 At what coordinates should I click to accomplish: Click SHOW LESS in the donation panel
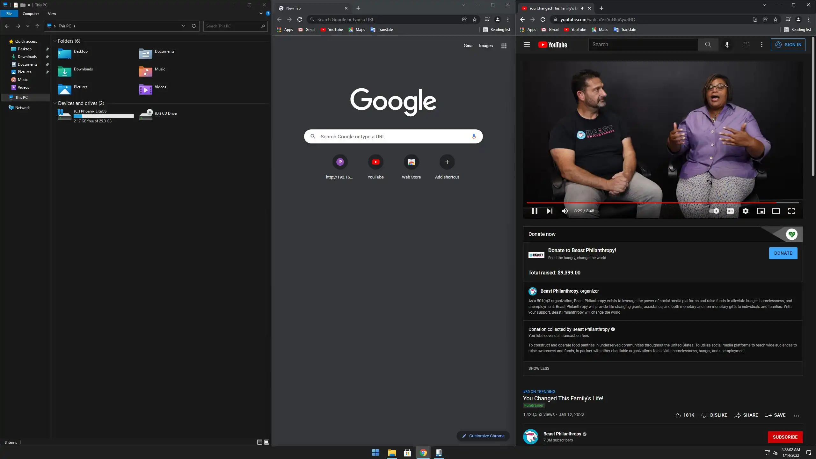[539, 368]
